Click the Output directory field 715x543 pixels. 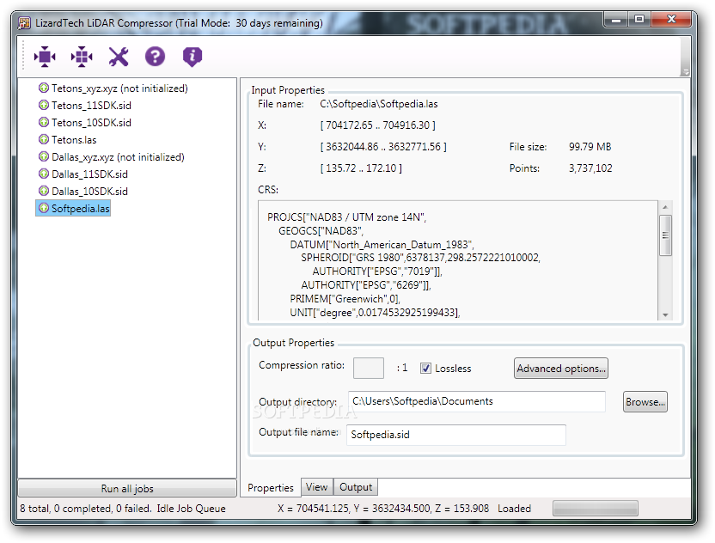pos(476,401)
